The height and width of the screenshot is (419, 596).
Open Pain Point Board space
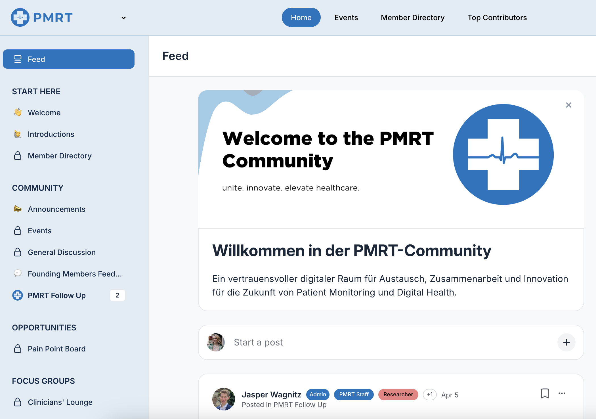pyautogui.click(x=56, y=349)
